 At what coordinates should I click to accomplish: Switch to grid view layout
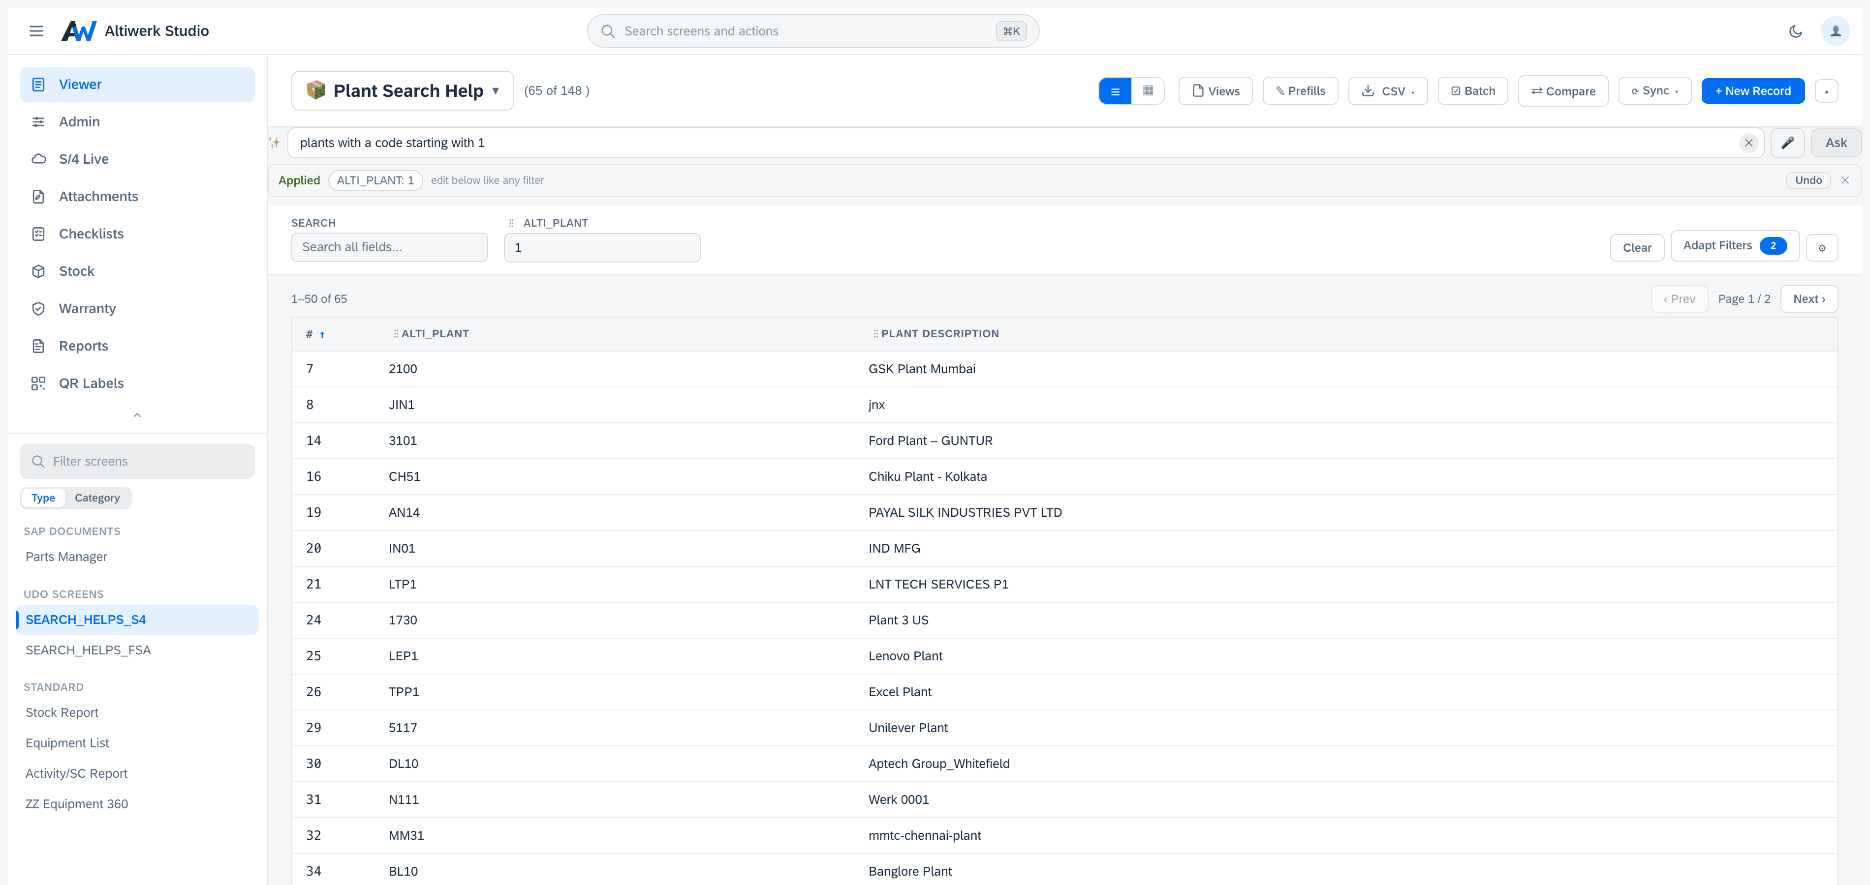1148,91
